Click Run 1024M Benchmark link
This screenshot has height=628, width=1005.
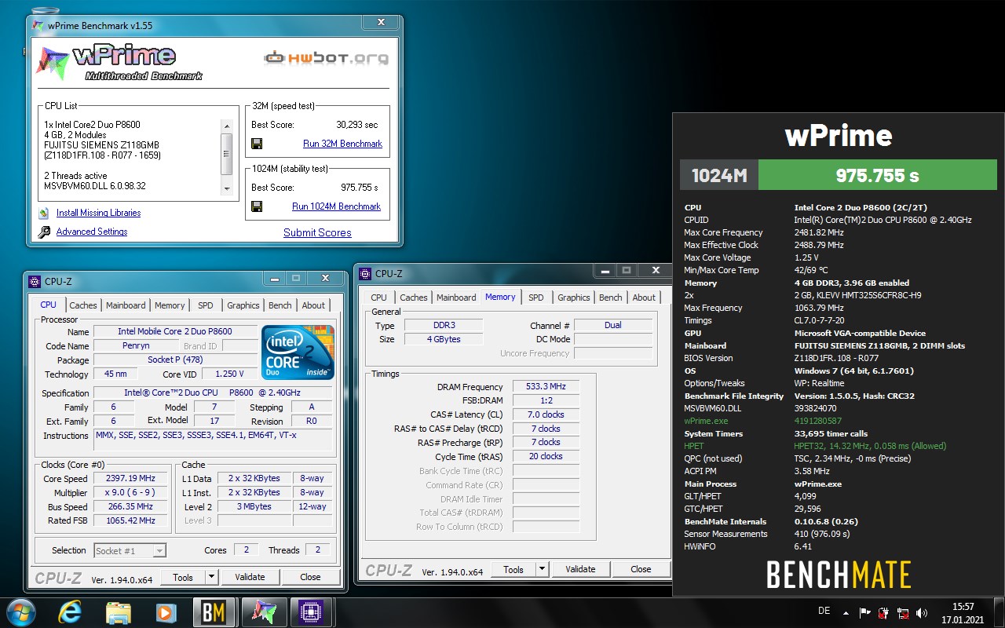click(x=336, y=206)
